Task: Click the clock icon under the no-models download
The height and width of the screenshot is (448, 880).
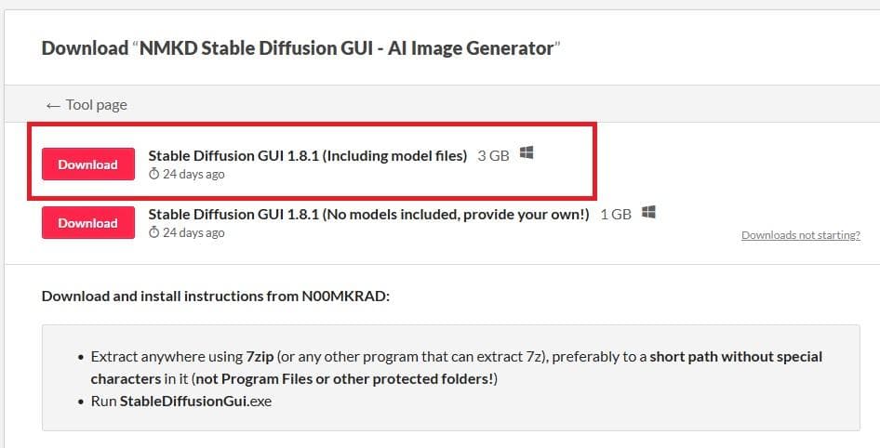Action: pos(154,232)
